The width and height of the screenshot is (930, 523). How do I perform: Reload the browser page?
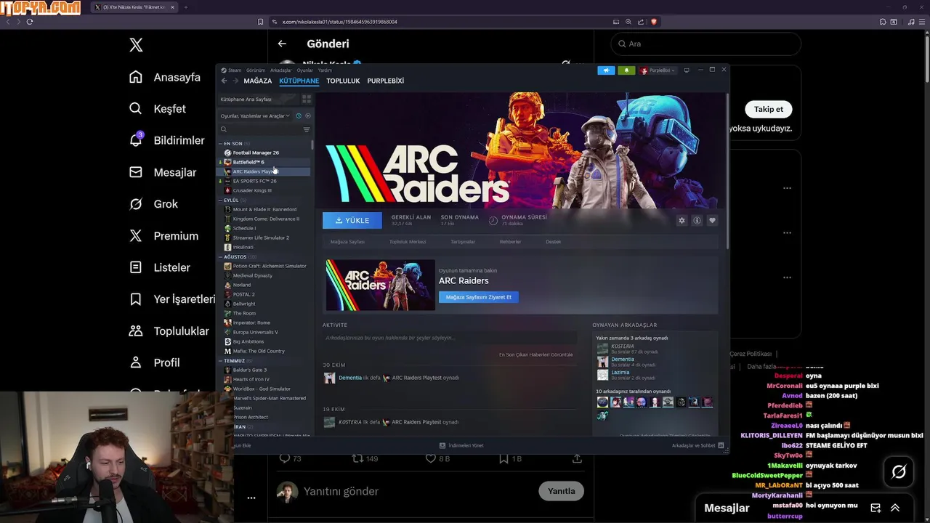coord(30,22)
